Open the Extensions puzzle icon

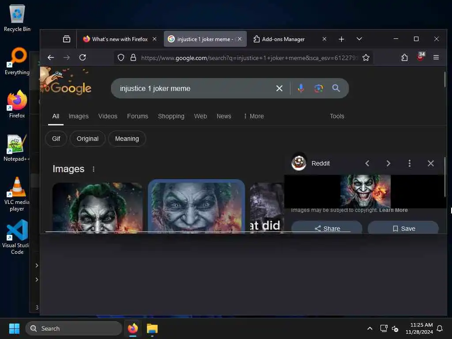coord(404,57)
